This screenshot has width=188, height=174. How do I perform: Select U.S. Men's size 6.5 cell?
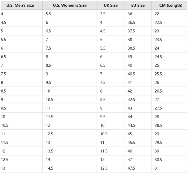click(x=4, y=57)
